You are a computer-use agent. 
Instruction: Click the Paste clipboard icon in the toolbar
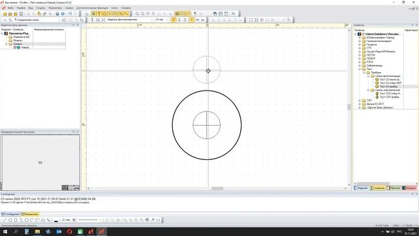click(39, 14)
